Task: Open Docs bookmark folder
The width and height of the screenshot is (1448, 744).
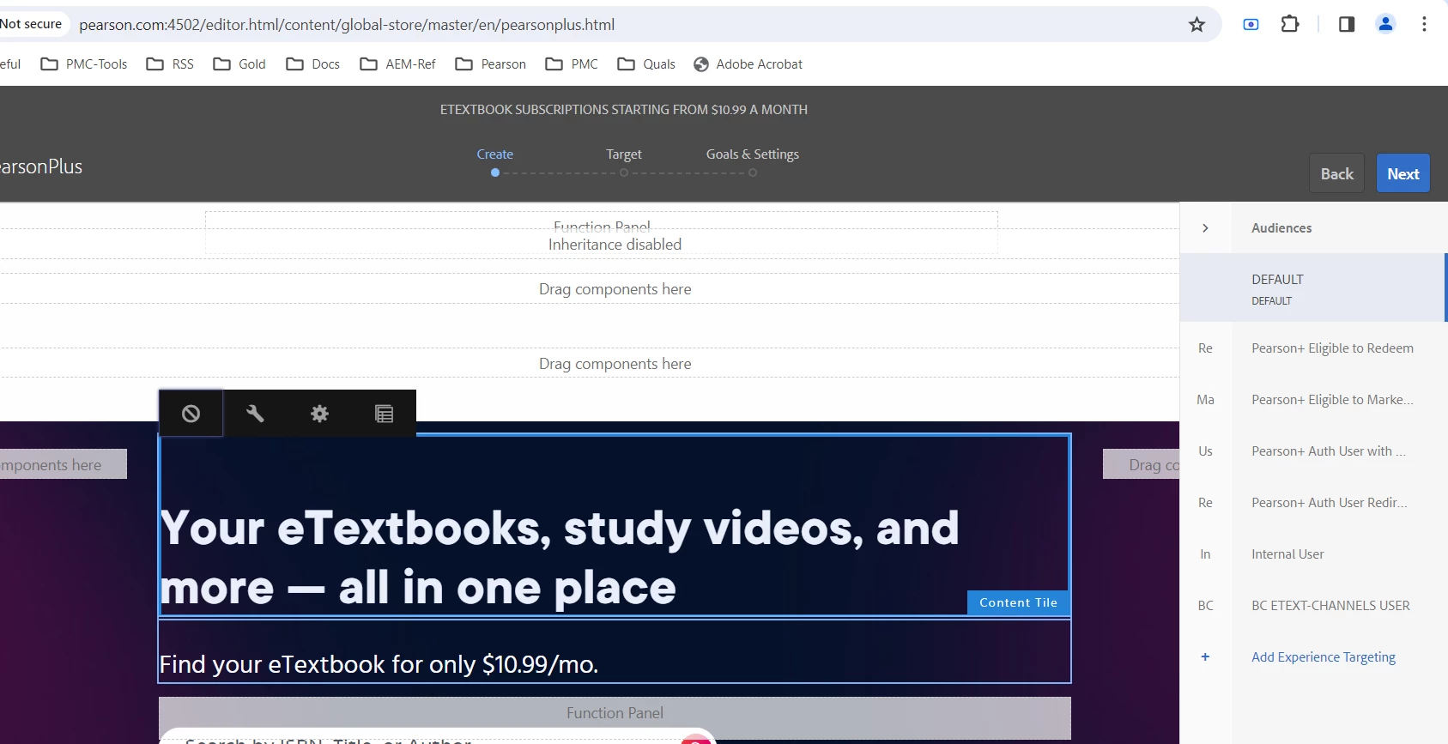Action: 313,64
